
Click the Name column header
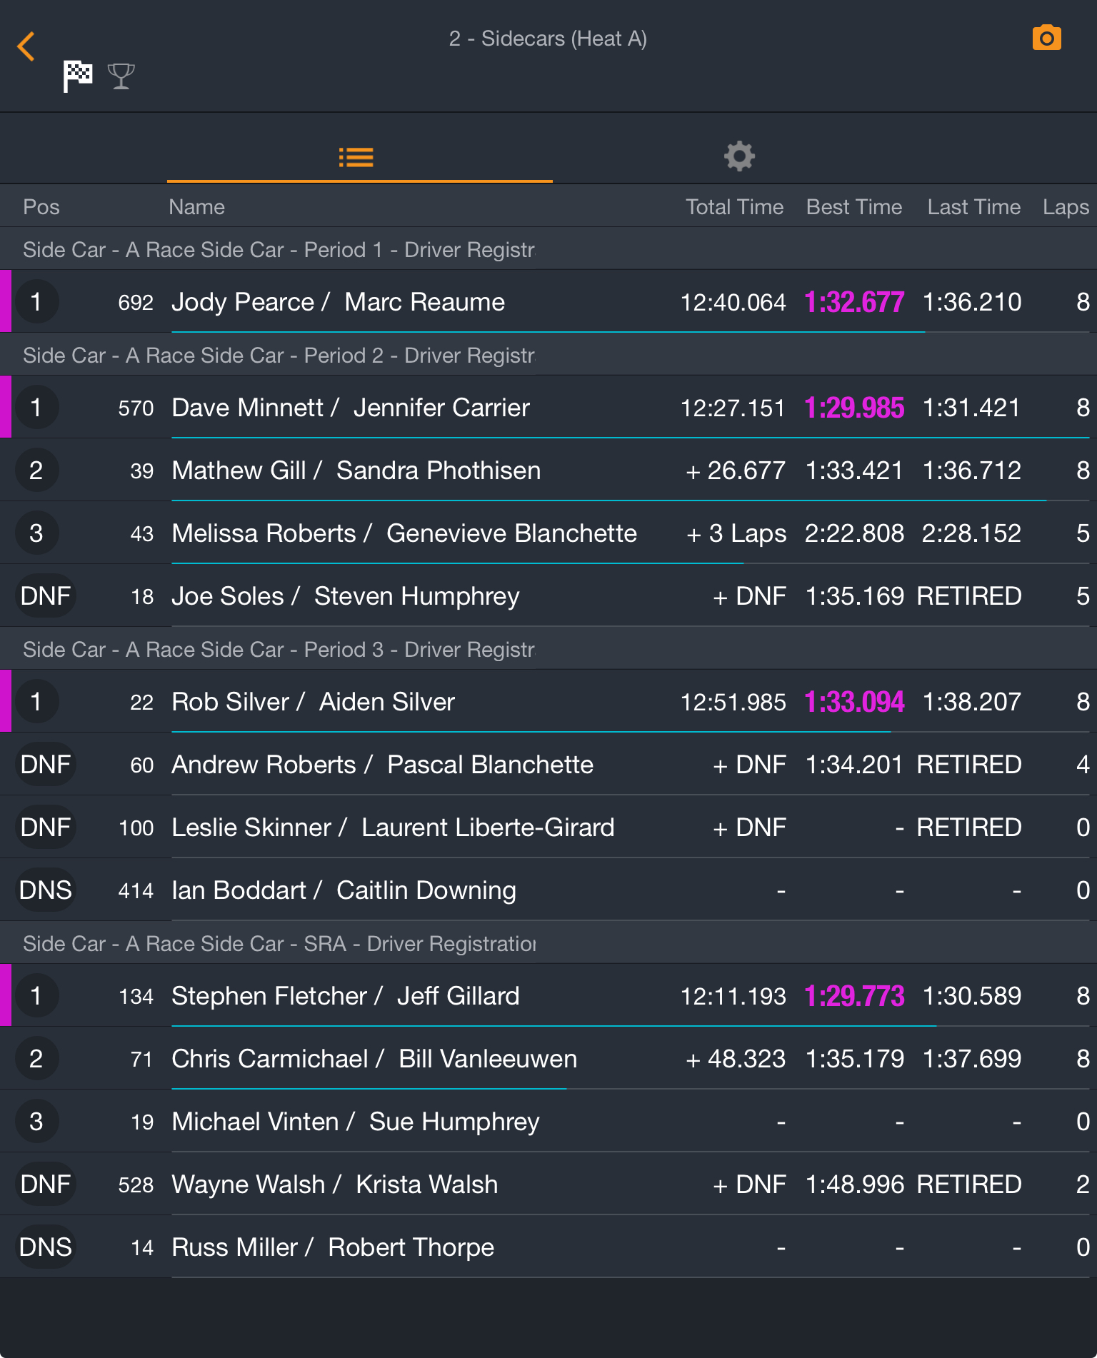point(196,207)
